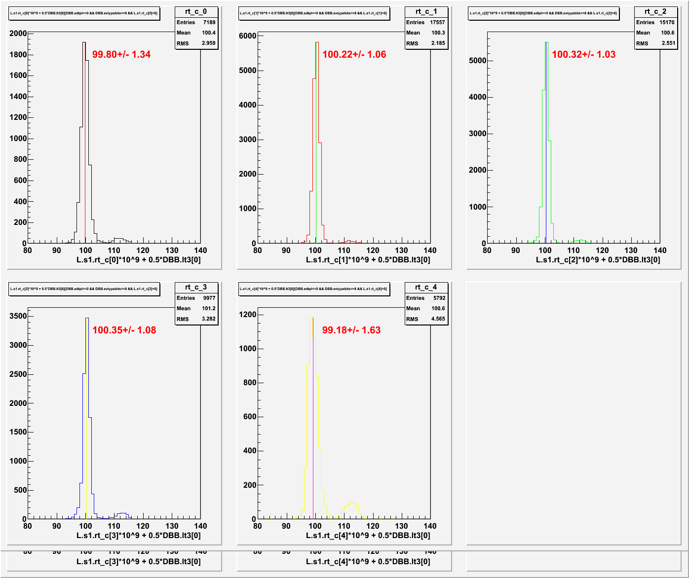The image size is (689, 578).
Task: Select the title box above the rt_c_1 histogram
Action: [314, 14]
